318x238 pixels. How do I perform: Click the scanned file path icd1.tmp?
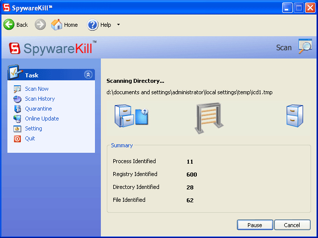pyautogui.click(x=189, y=93)
